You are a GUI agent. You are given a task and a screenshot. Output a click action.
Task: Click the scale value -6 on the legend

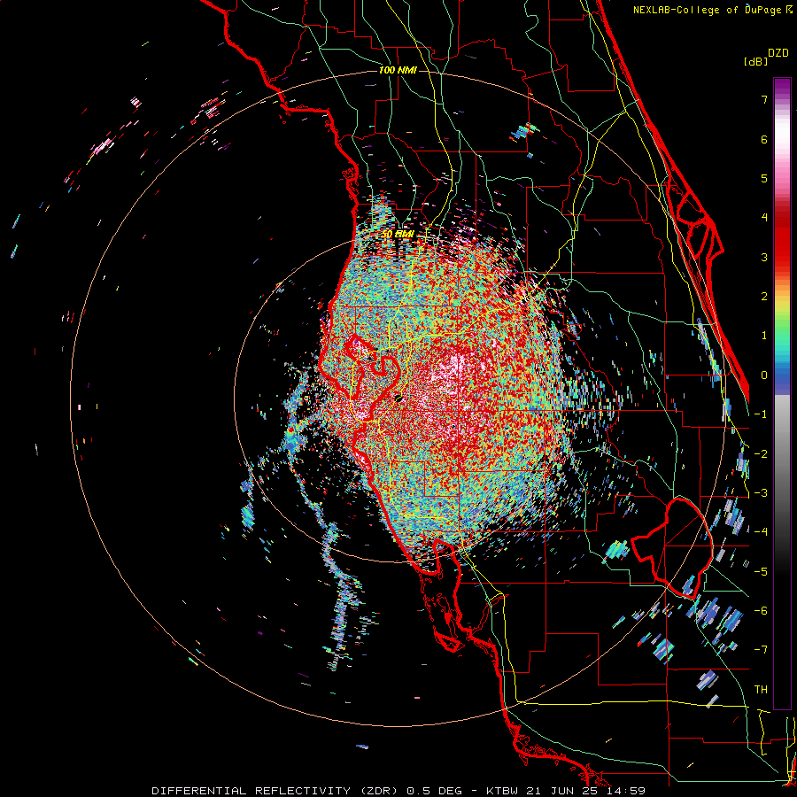(761, 611)
